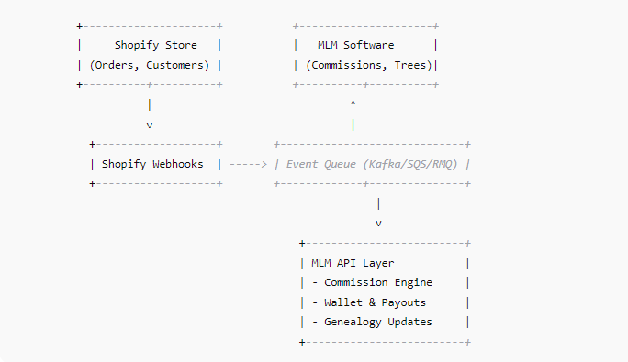Click the dashed arrow pointing to Event Queue
Image resolution: width=628 pixels, height=362 pixels.
click(248, 164)
